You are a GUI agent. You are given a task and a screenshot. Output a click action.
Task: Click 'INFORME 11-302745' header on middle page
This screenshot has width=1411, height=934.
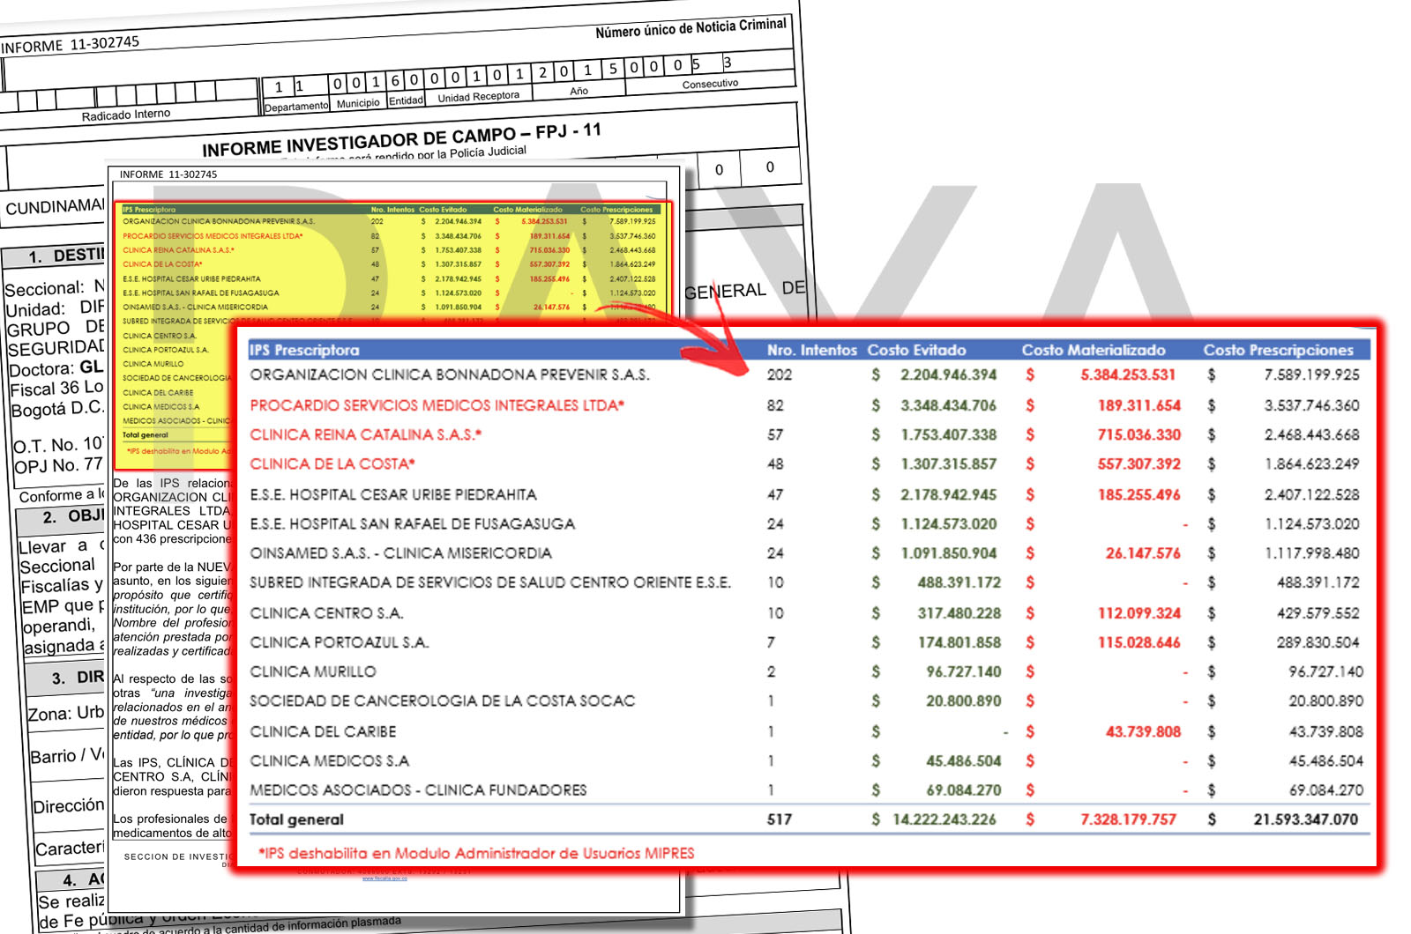click(x=168, y=174)
